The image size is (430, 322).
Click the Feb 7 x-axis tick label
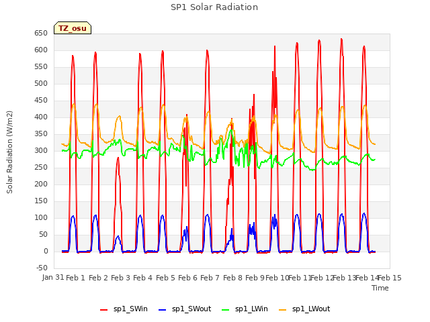(x=210, y=278)
